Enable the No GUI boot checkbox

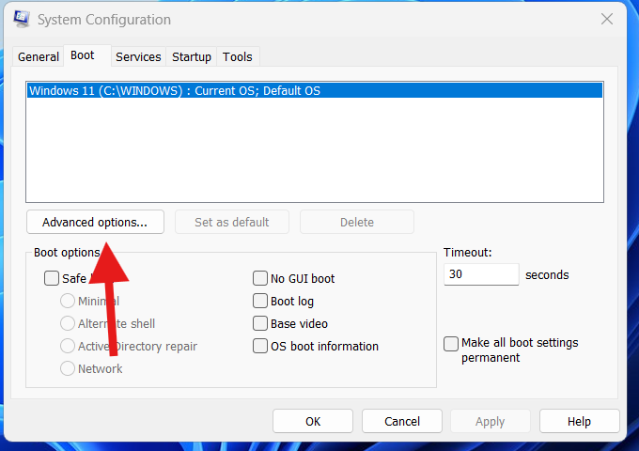[x=260, y=278]
